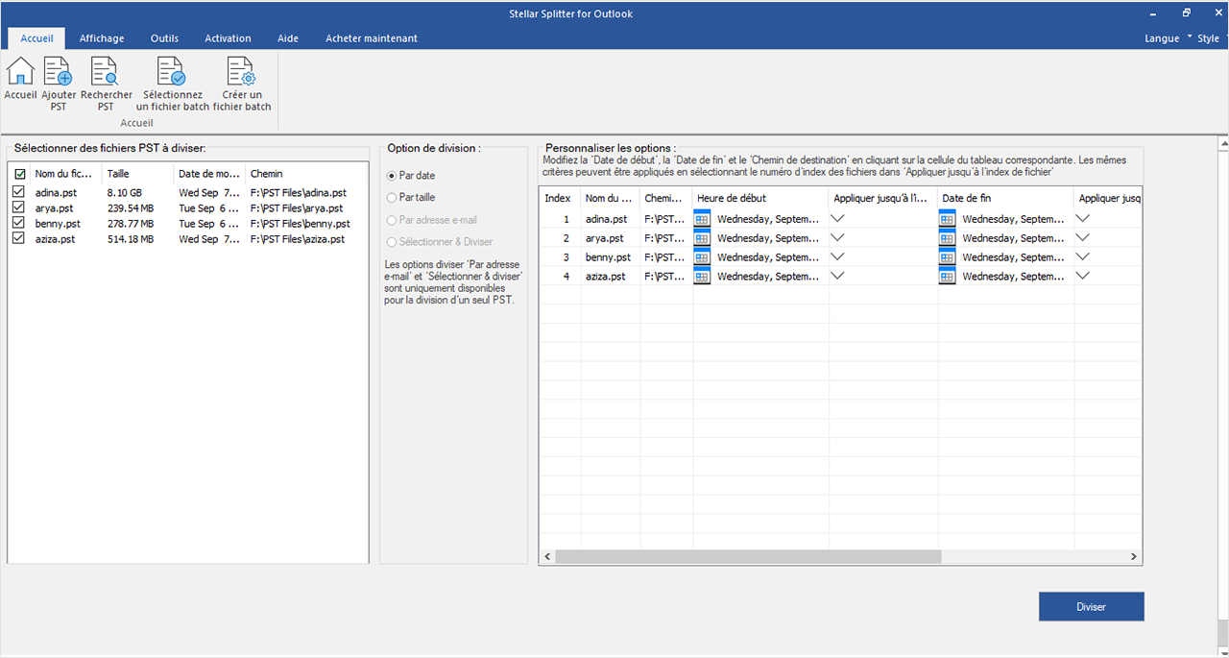Click the Index column header
The image size is (1229, 658).
[560, 198]
